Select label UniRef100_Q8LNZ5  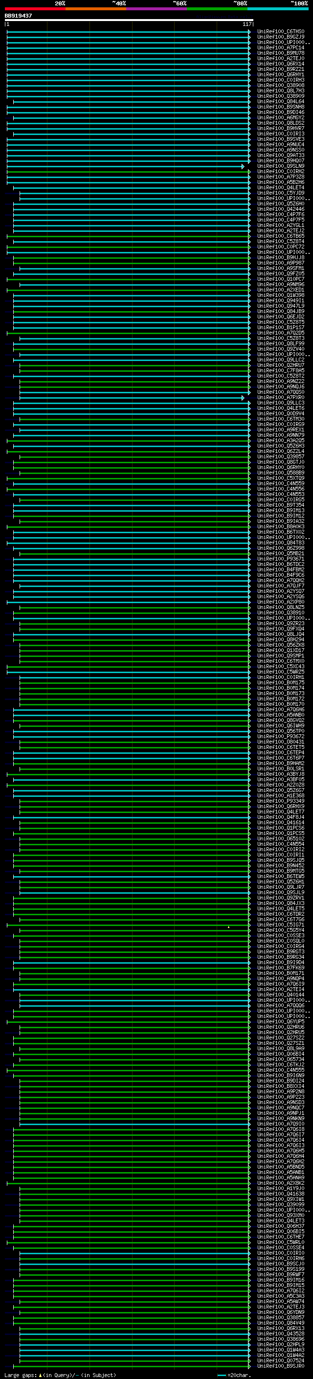pos(281,608)
